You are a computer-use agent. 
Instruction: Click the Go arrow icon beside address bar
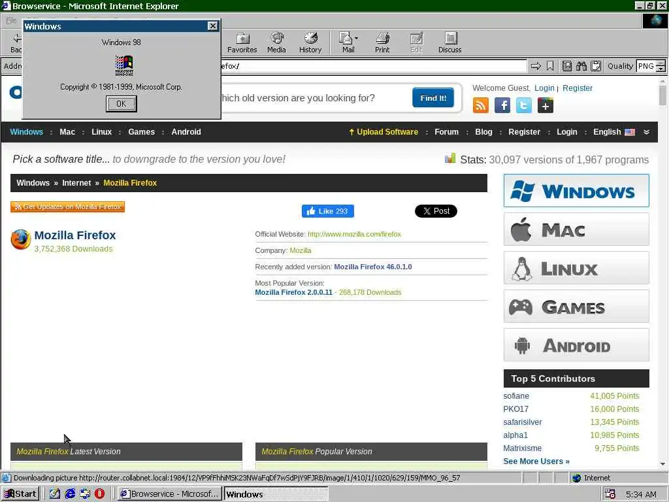536,66
